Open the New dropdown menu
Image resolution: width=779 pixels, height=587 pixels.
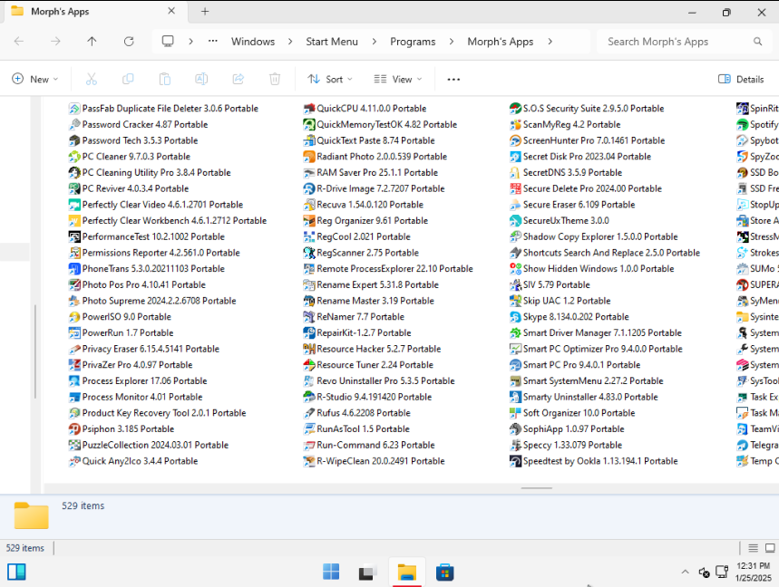(34, 79)
